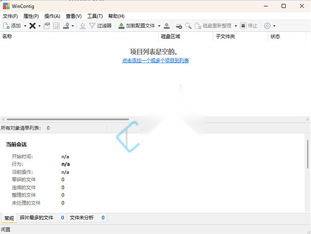
Task: Click the 闲置 status bar text
Action: [x=6, y=230]
